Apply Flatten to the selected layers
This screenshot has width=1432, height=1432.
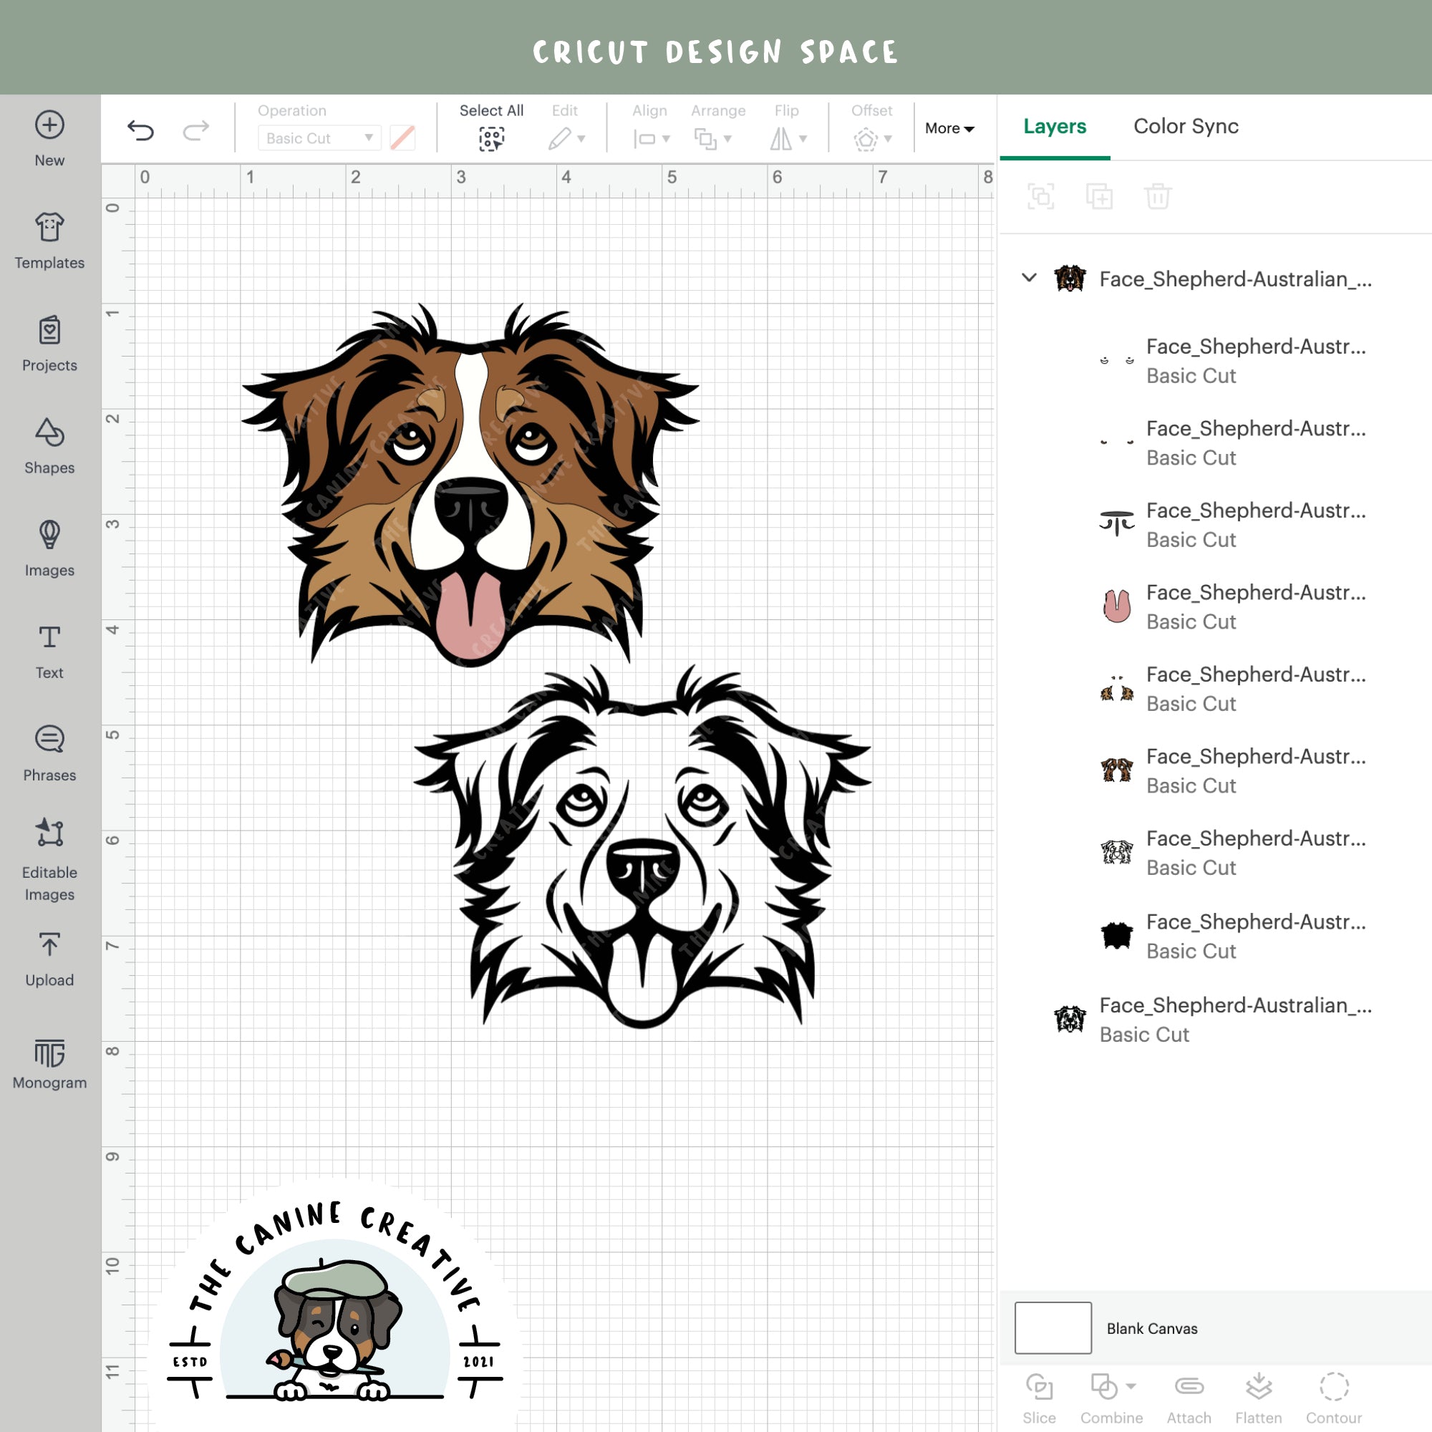click(1258, 1385)
